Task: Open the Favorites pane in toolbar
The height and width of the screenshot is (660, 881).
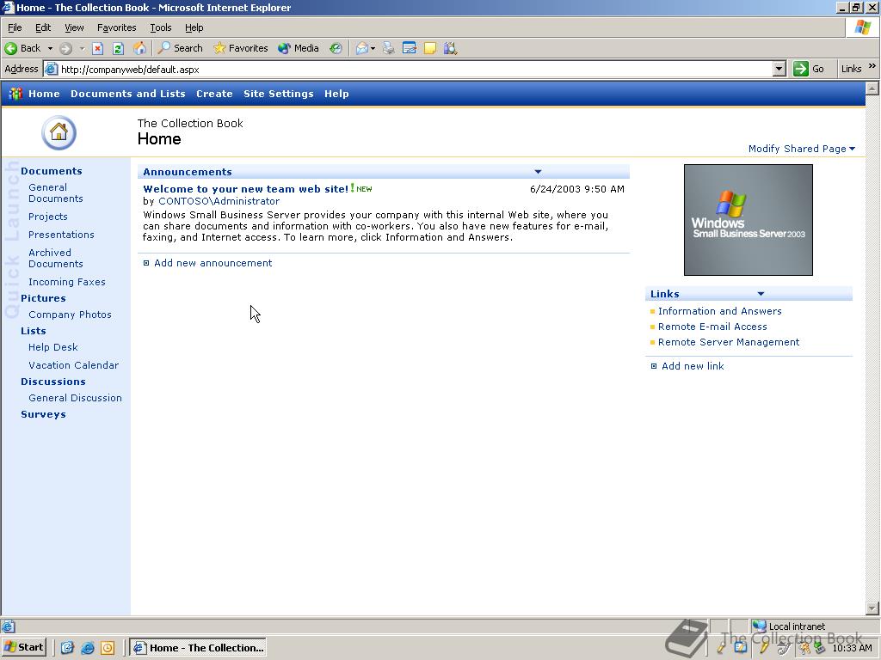Action: click(241, 48)
